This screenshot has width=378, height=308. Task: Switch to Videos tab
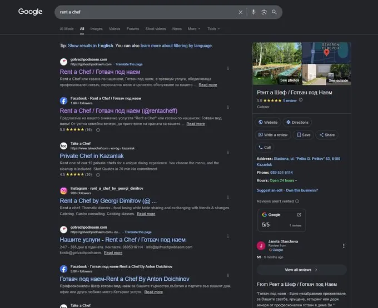tap(115, 29)
